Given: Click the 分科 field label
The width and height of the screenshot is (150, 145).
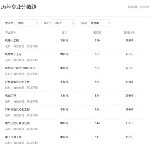Looking at the screenshot, I should [84, 23].
